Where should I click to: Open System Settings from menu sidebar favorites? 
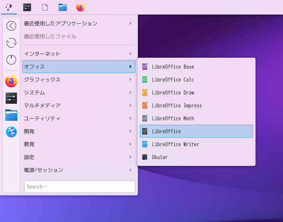[11, 98]
